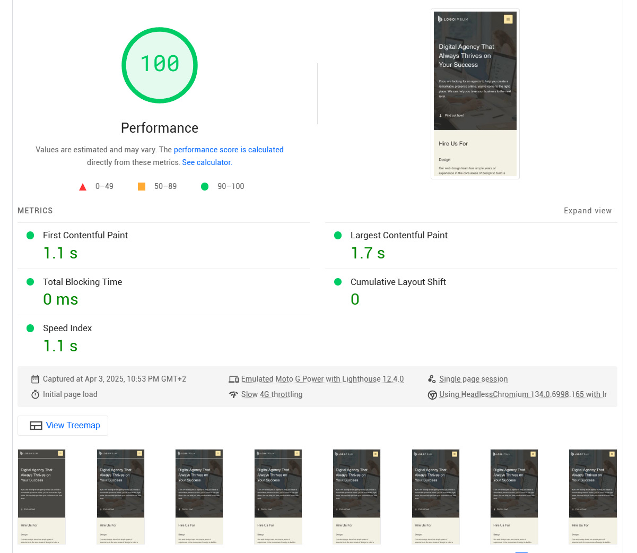The height and width of the screenshot is (553, 637).
Task: Expand the First Contentful Paint metric row
Action: pos(163,246)
